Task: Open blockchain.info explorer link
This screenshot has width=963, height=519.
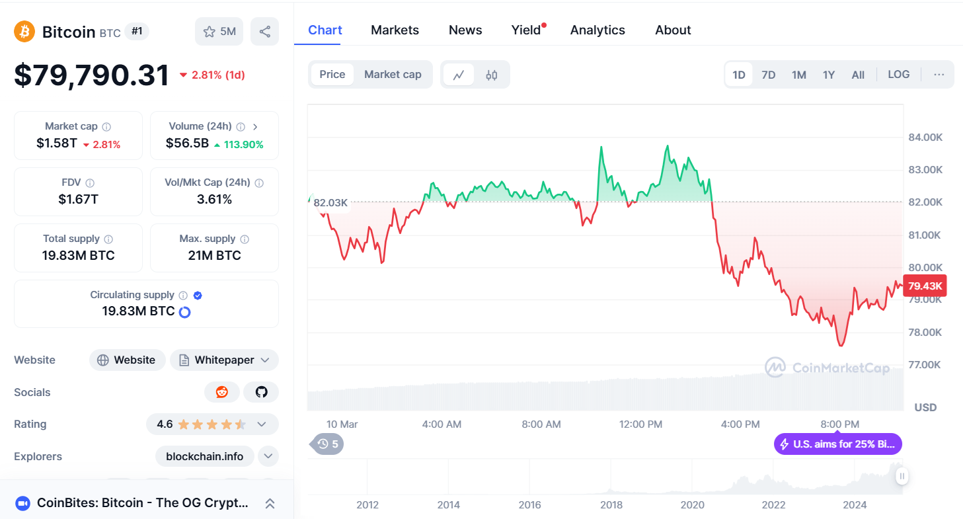Action: 204,456
